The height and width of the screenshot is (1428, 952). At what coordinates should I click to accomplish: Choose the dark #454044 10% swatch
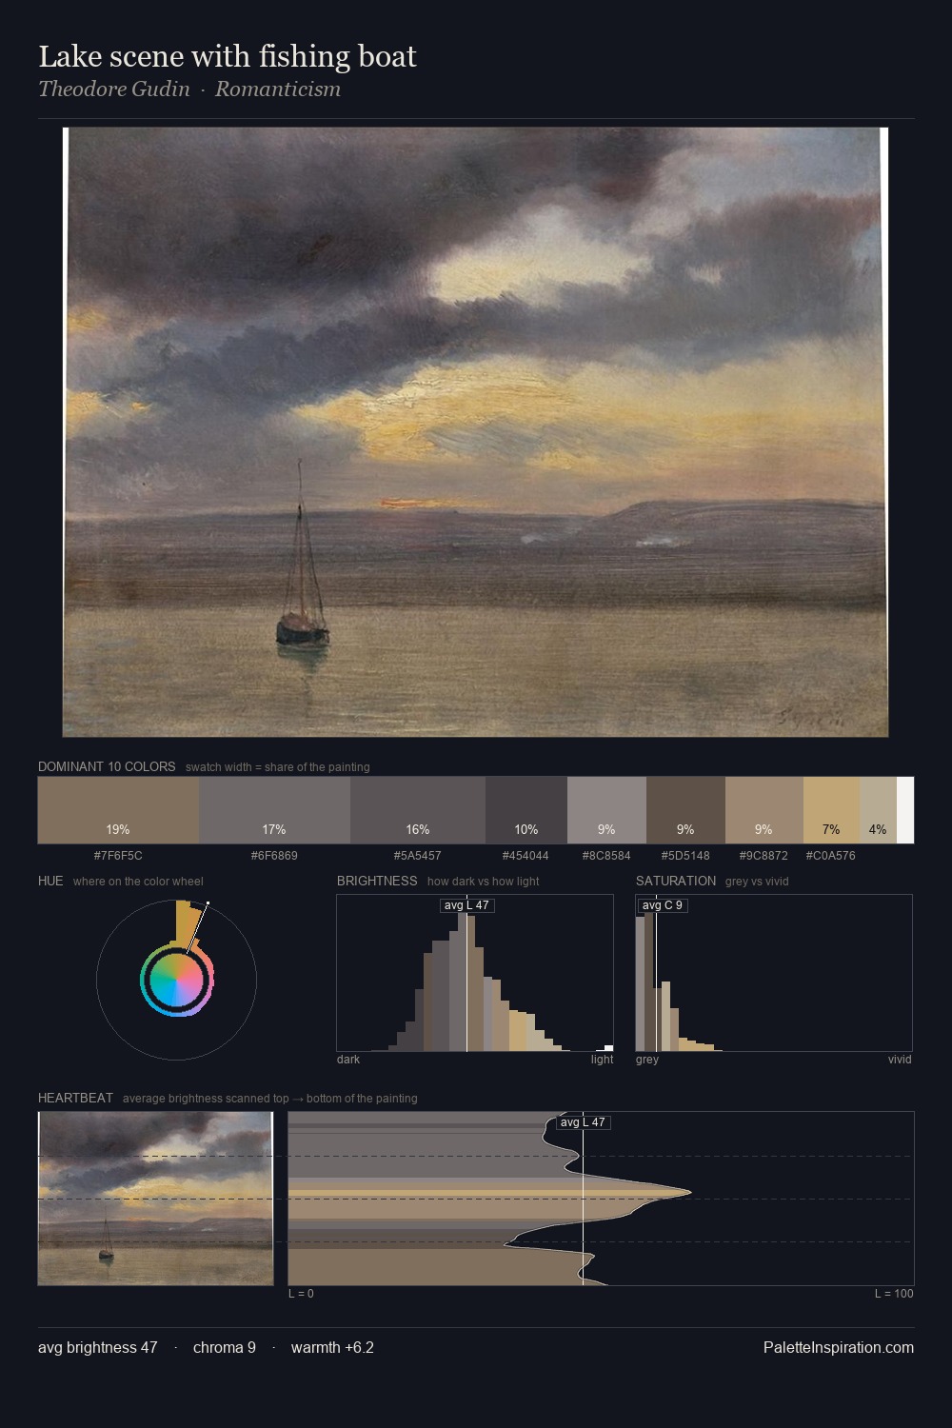pos(526,810)
